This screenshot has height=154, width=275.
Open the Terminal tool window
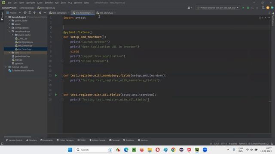(114, 140)
